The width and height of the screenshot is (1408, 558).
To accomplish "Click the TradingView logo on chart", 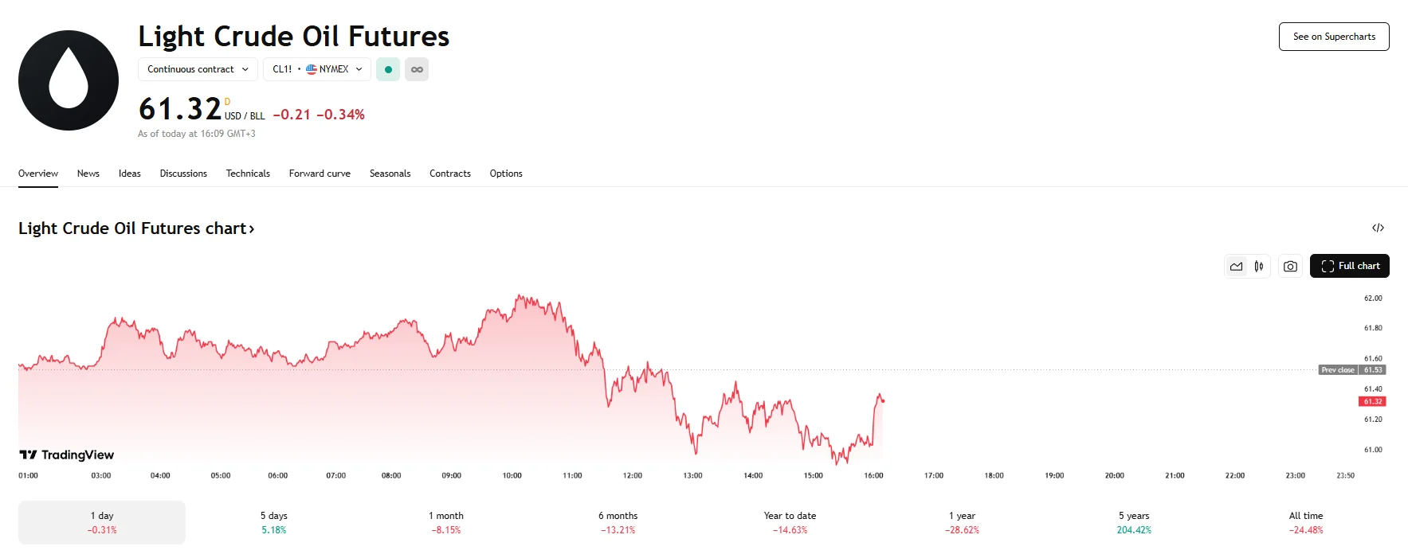I will (67, 455).
